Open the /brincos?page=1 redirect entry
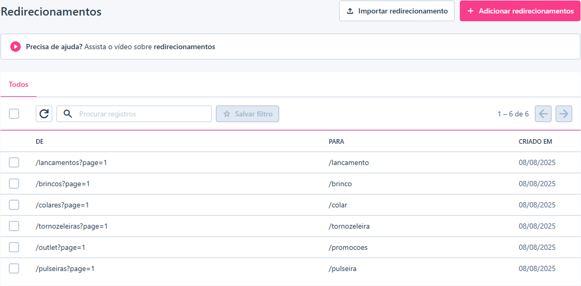Viewport: 581px width, 286px height. point(63,184)
